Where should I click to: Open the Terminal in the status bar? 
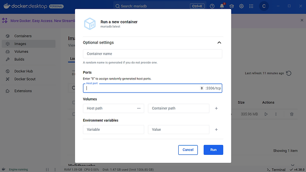276,169
